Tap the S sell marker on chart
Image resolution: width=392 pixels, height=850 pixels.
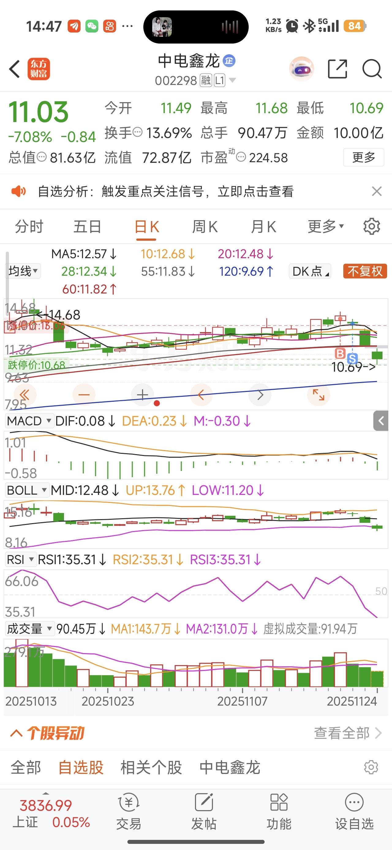pyautogui.click(x=352, y=359)
